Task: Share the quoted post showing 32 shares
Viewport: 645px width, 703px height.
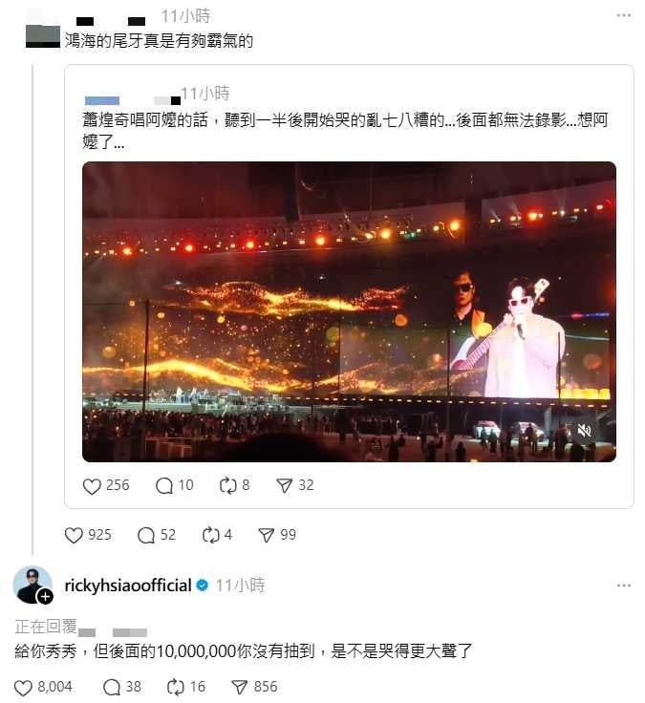Action: pyautogui.click(x=285, y=486)
